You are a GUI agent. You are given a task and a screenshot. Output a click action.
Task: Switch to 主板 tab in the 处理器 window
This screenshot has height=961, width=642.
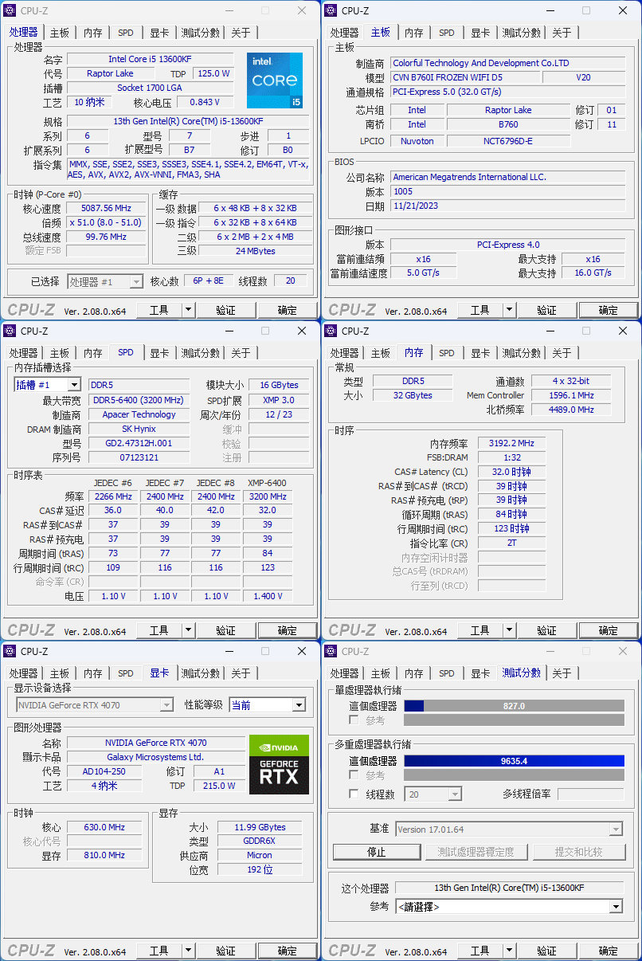click(x=60, y=33)
